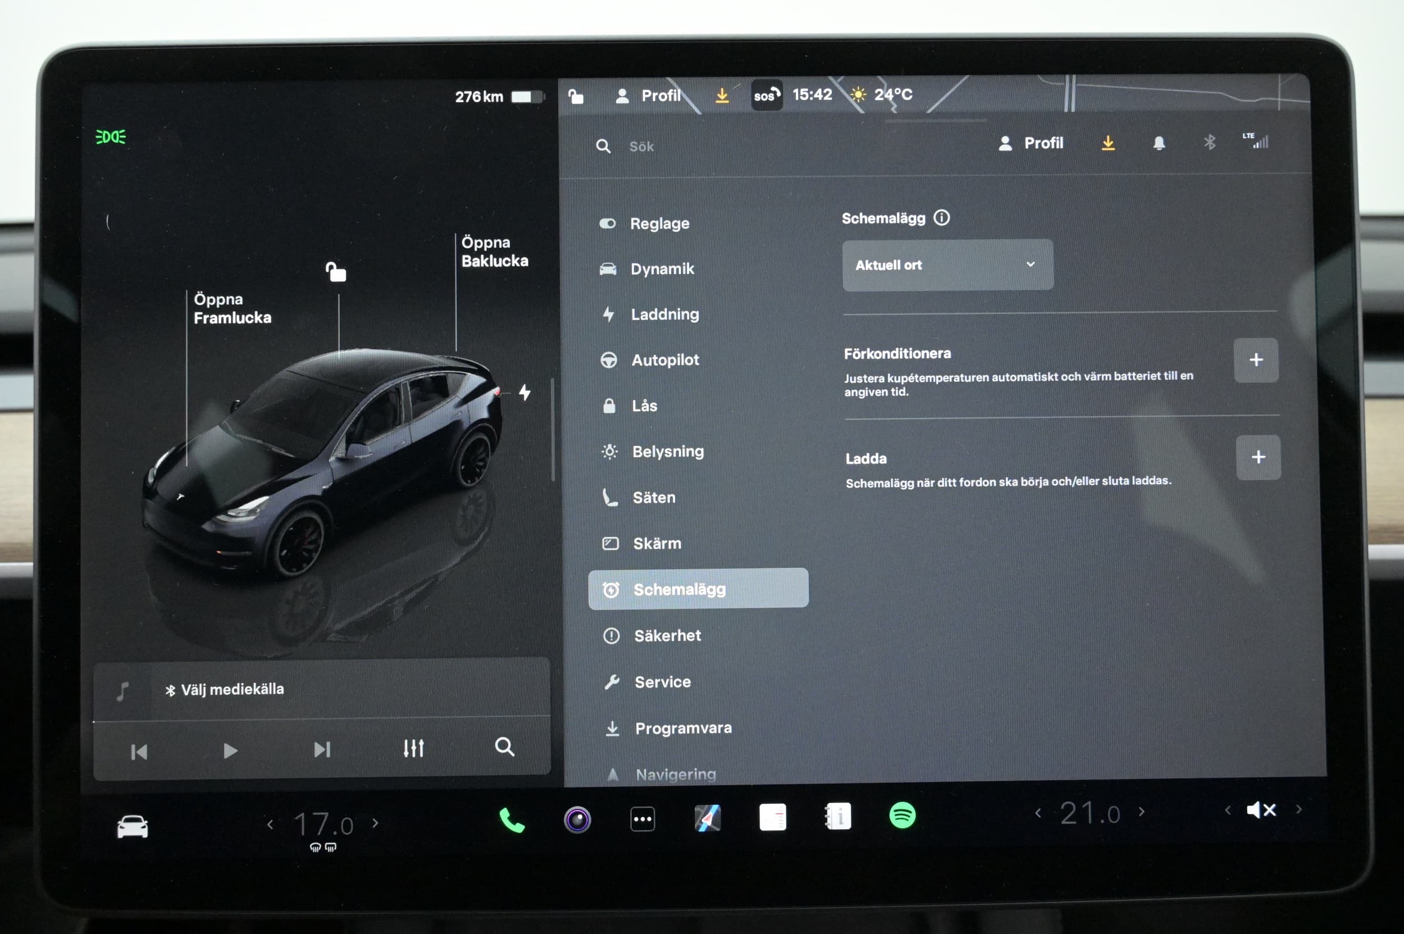
Task: Tap the headlights indicator icon
Action: [111, 137]
